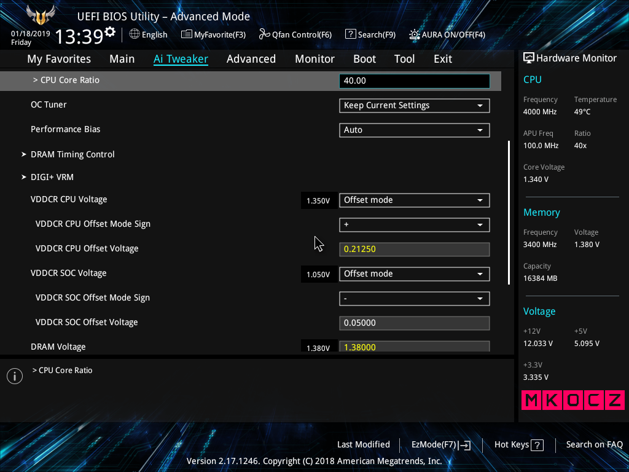Select VDDCR SOC Voltage label
Viewport: 629px width, 472px height.
point(69,273)
